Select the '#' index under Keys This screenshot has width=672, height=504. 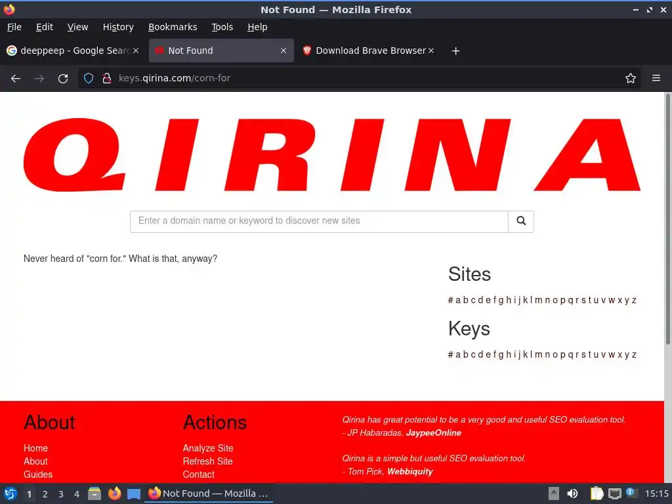pyautogui.click(x=450, y=355)
